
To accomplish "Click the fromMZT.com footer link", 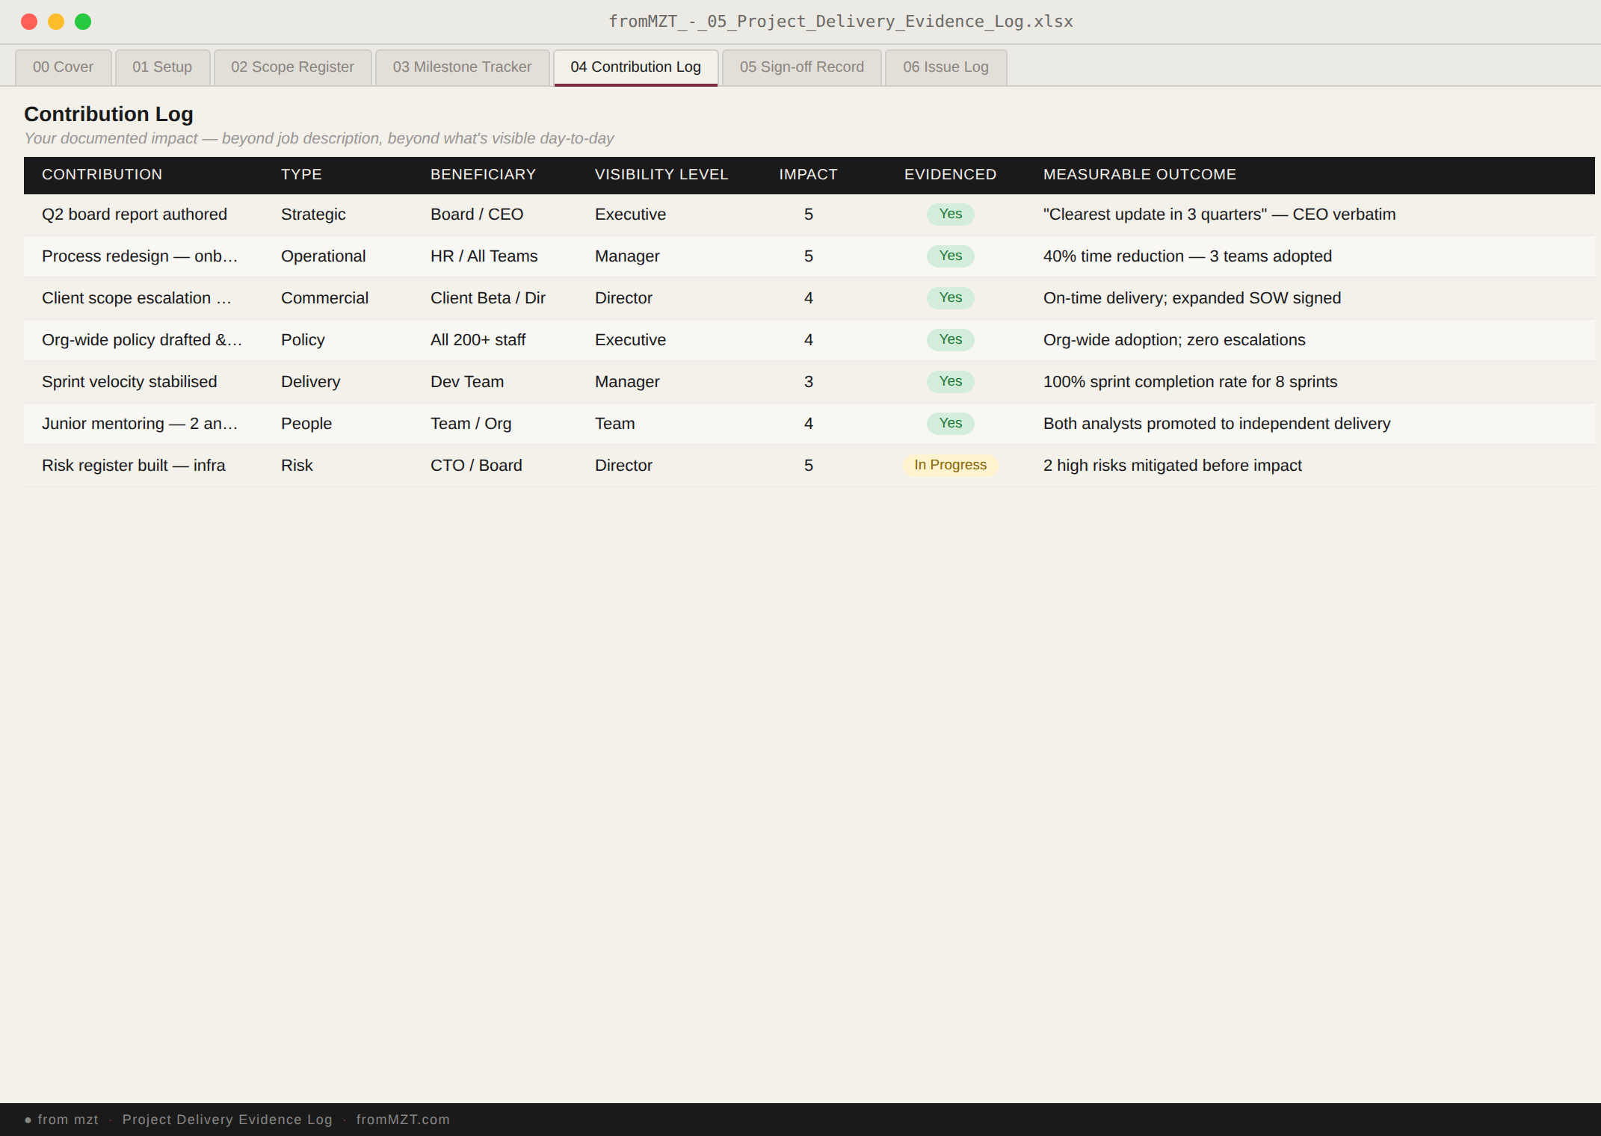I will pyautogui.click(x=403, y=1120).
